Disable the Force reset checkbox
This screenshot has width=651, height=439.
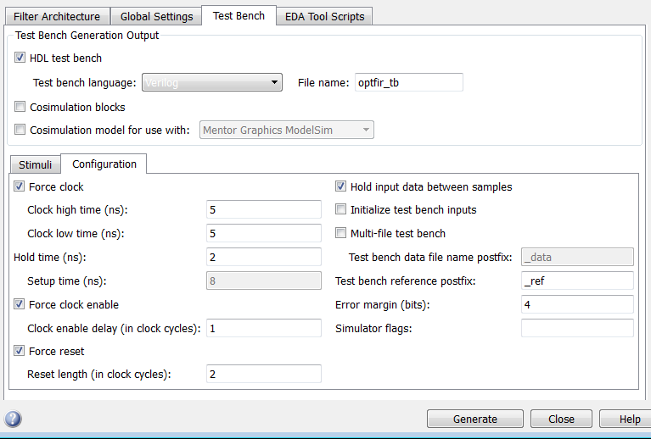point(20,351)
